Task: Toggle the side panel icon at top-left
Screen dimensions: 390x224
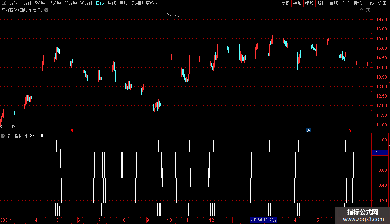Action: [x=4, y=3]
